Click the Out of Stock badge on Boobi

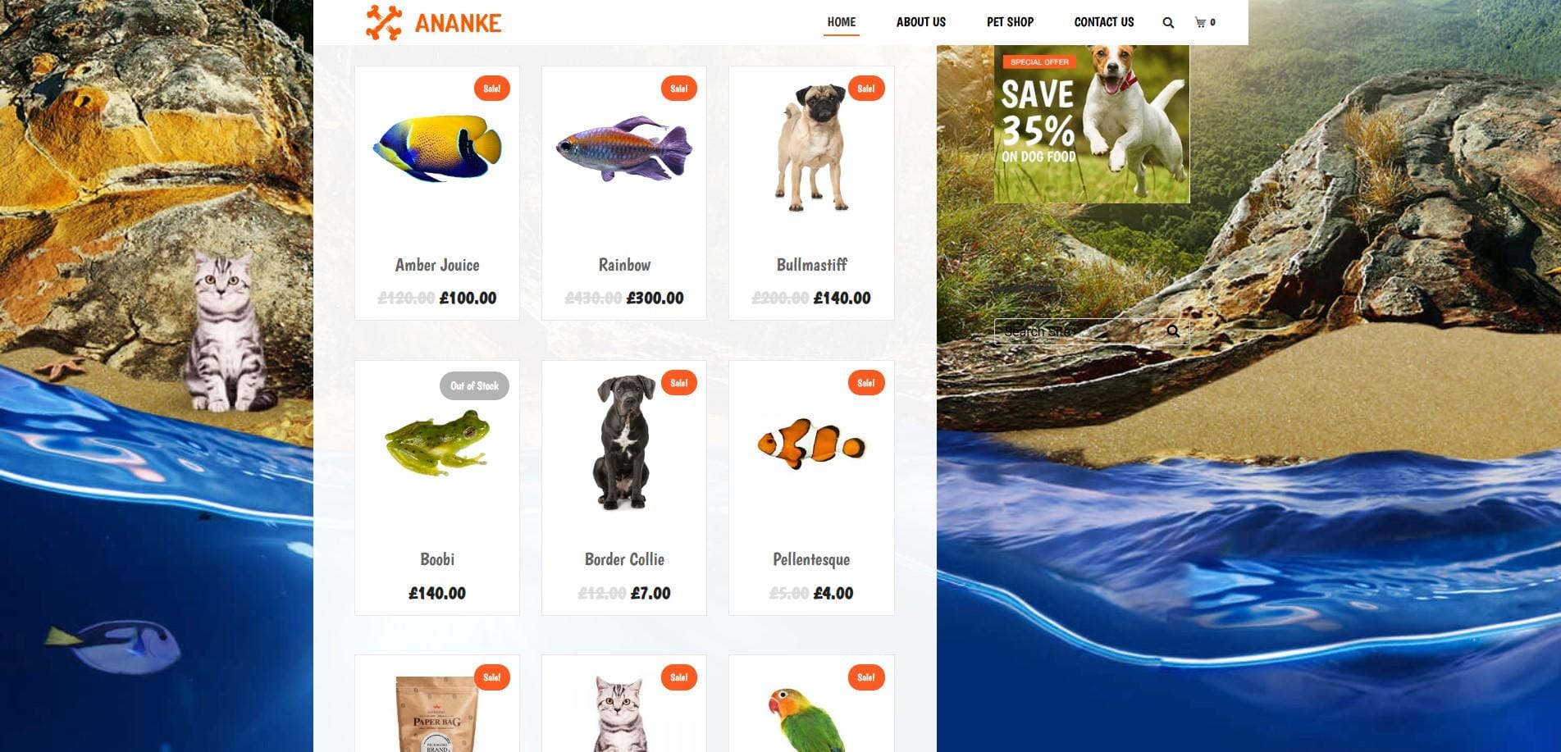click(x=474, y=385)
